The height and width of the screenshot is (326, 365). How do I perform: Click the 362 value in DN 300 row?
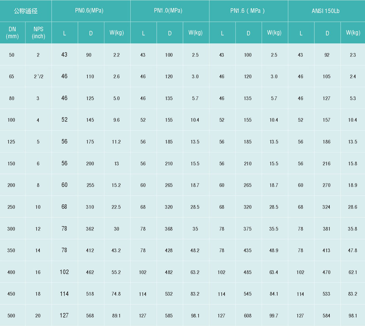pos(90,229)
